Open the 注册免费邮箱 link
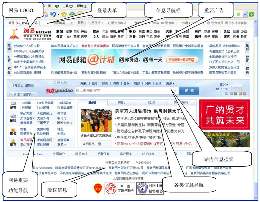 [x=117, y=23]
